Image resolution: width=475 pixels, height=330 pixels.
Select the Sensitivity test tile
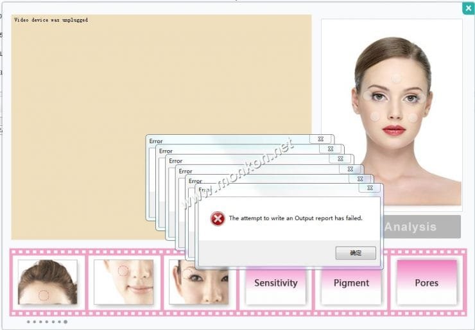[275, 282]
